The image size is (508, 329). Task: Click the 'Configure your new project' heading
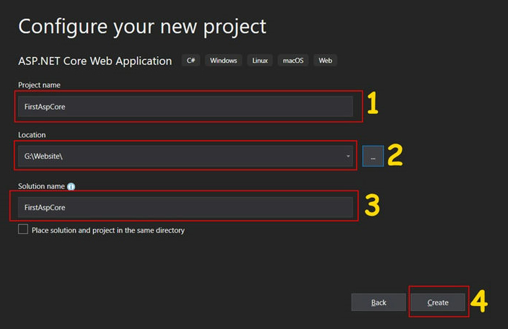point(142,27)
